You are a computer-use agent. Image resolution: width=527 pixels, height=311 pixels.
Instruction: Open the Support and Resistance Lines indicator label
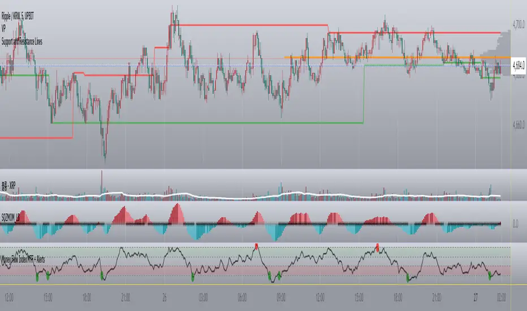coord(22,41)
